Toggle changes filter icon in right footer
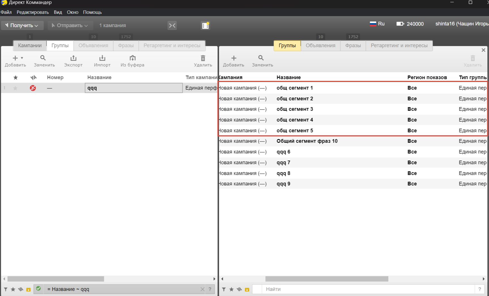489x296 pixels. tap(239, 289)
